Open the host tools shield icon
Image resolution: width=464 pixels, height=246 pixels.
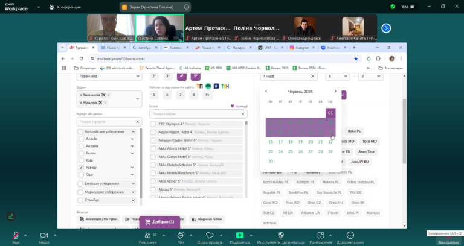281,235
